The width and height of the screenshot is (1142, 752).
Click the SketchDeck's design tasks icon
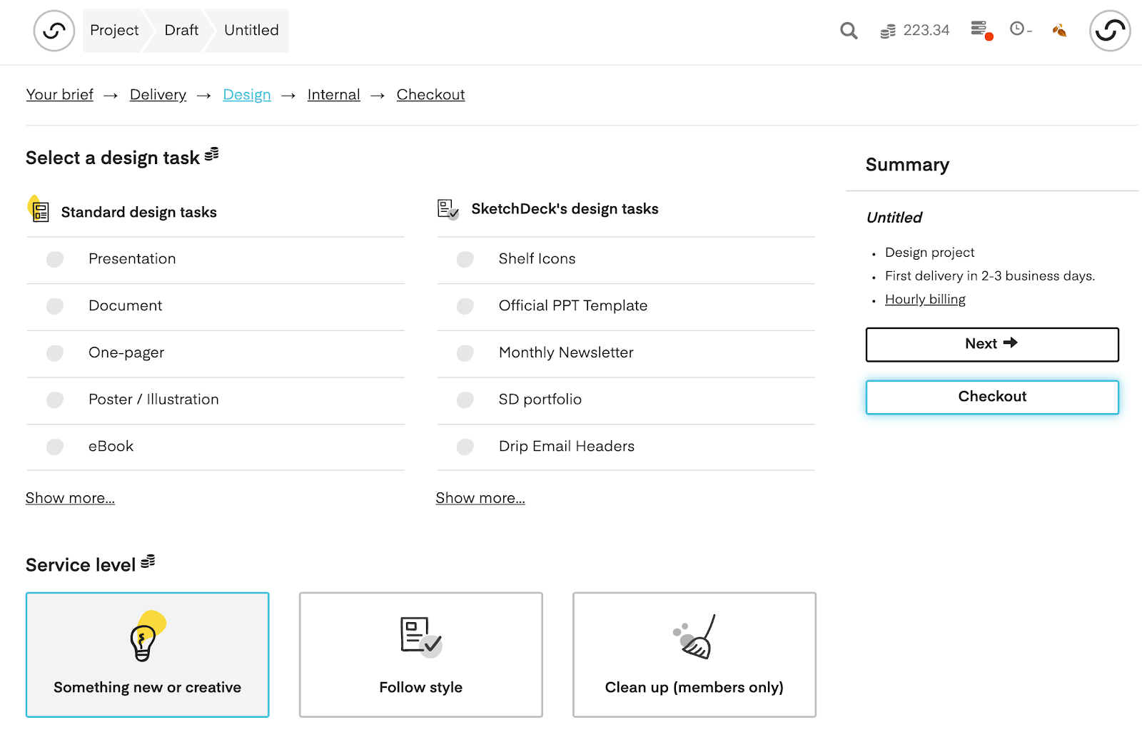(448, 209)
